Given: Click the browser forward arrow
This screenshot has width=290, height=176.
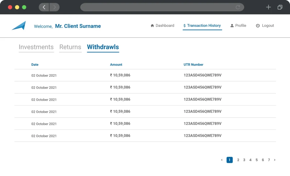Looking at the screenshot, I should click(54, 7).
